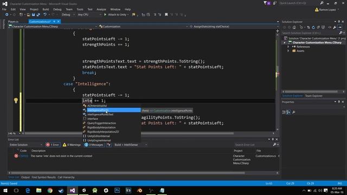The image size is (347, 195).
Task: Toggle the 0 Messages filter
Action: pyautogui.click(x=94, y=145)
